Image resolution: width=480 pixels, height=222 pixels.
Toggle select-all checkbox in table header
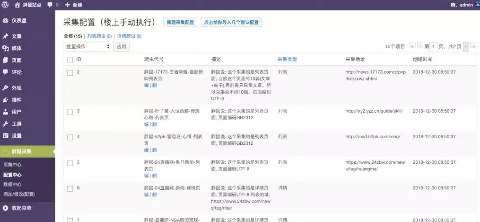click(70, 60)
